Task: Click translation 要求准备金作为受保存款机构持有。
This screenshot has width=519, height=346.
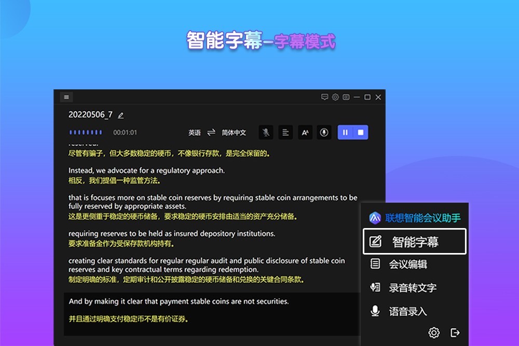Action: click(x=121, y=244)
